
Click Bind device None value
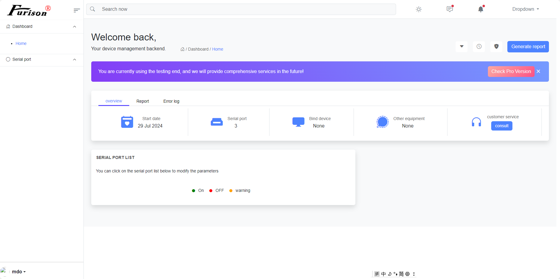(x=319, y=126)
